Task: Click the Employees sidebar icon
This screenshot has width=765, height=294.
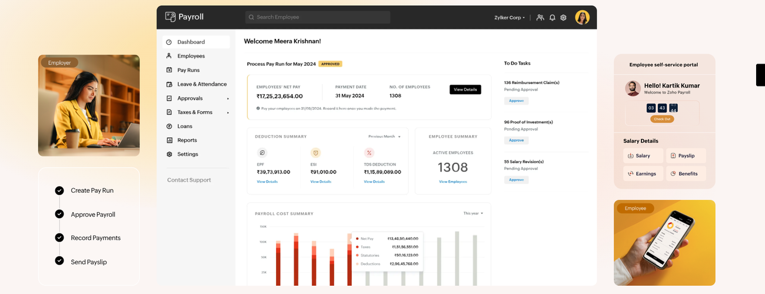Action: pos(169,56)
